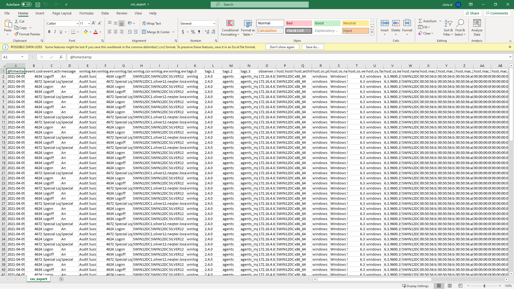This screenshot has height=289, width=514.
Task: Click the Cut scissors icon
Action: pos(17,21)
